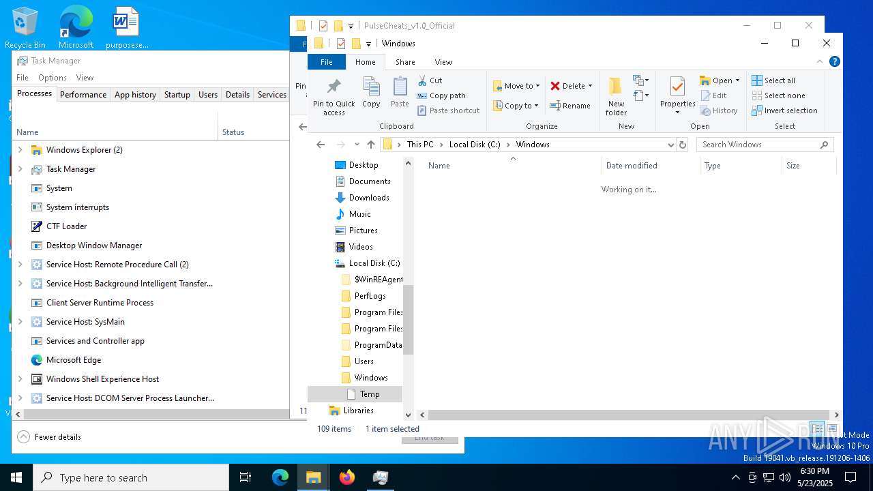The image size is (873, 491).
Task: Click the Cut scissors icon
Action: (422, 80)
